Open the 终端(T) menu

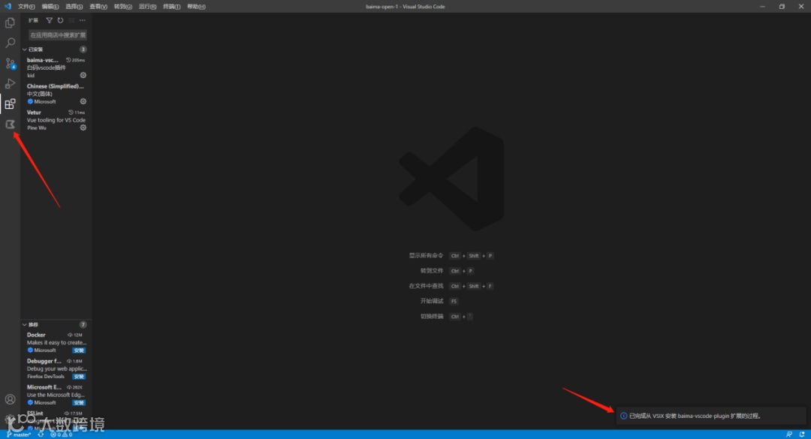tap(172, 6)
